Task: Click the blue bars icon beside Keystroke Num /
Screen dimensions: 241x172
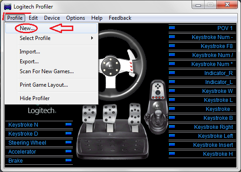Action: pyautogui.click(x=172, y=55)
